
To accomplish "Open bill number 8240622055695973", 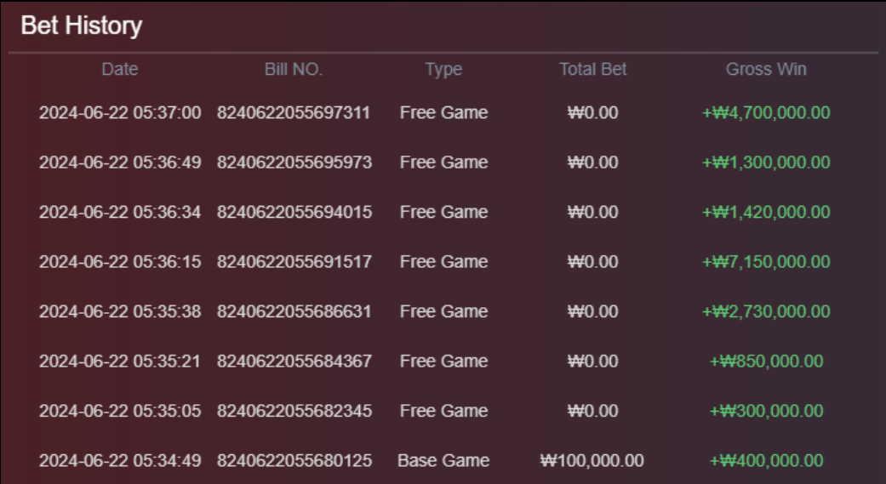I will 294,162.
